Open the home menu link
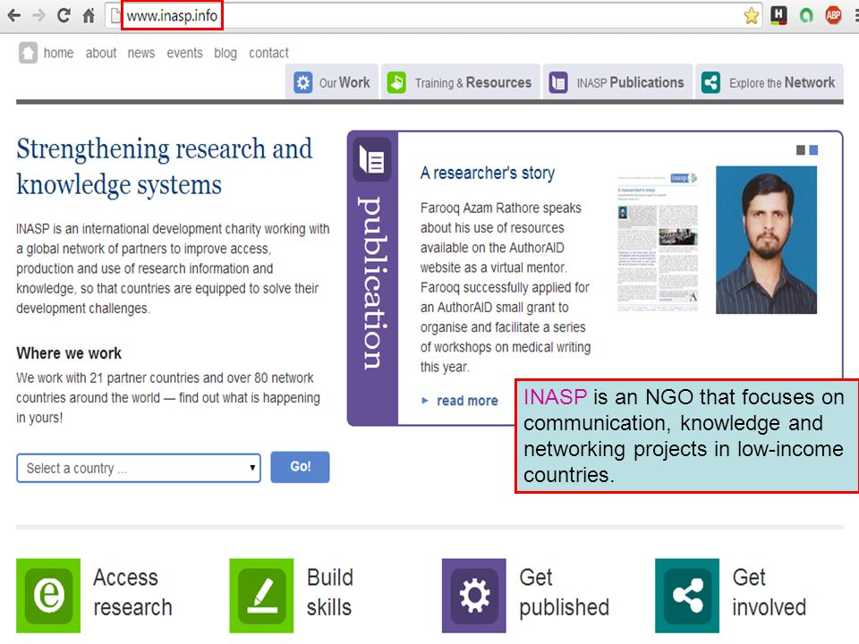859x644 pixels. (x=59, y=53)
